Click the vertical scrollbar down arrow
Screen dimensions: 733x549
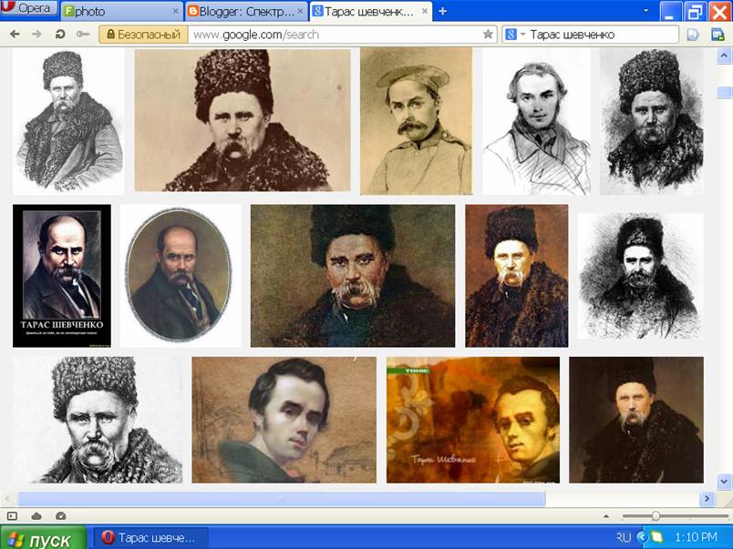tap(724, 481)
